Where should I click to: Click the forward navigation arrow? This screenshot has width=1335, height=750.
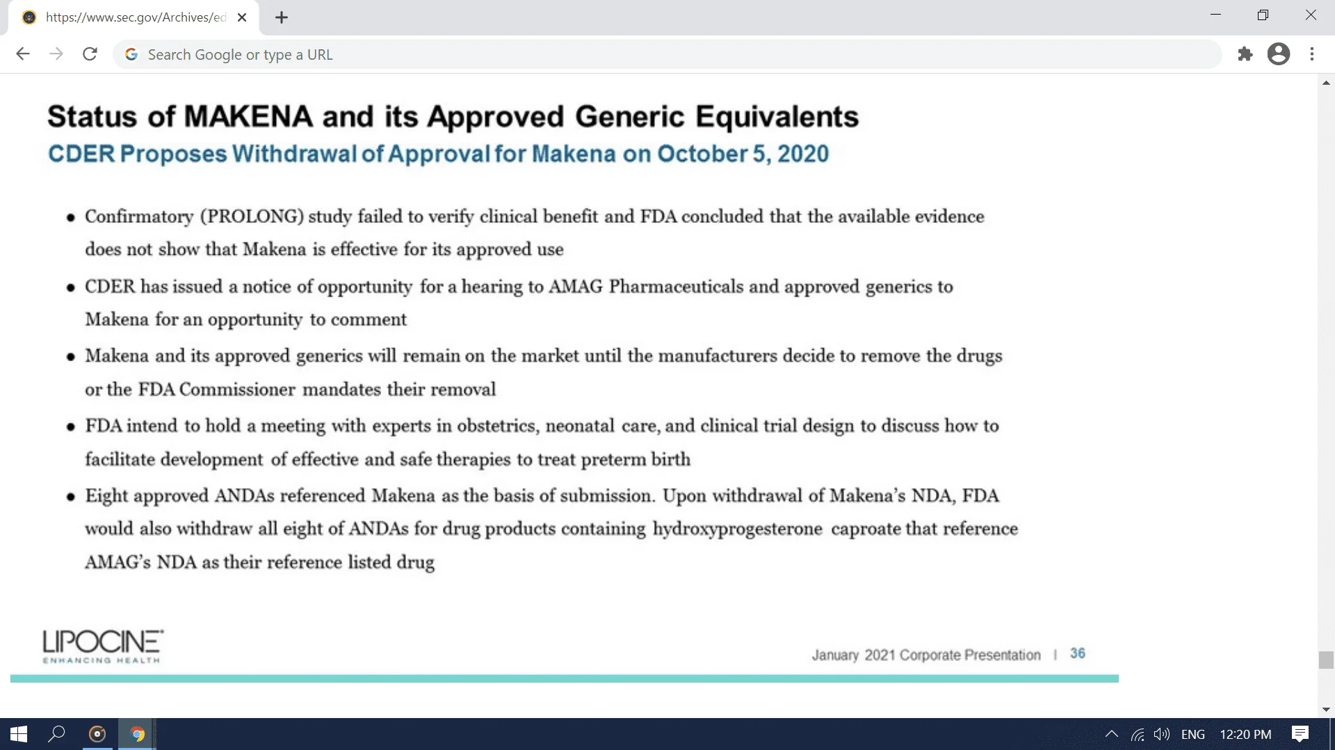56,54
